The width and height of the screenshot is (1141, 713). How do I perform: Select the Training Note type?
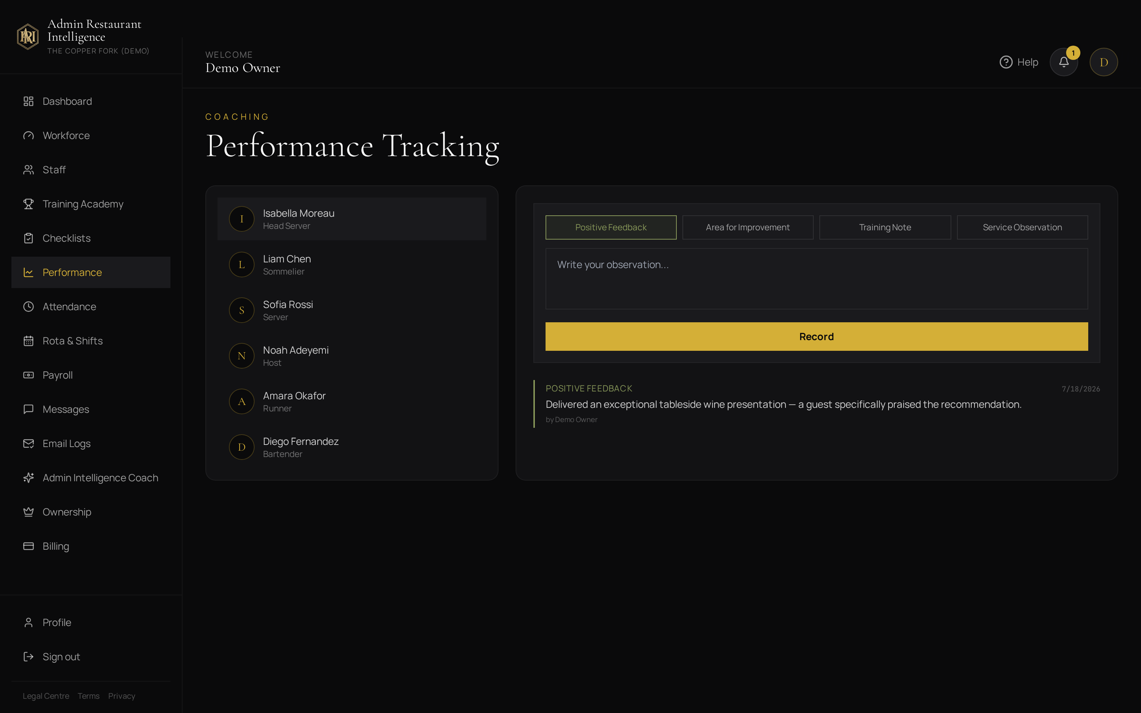pyautogui.click(x=885, y=227)
